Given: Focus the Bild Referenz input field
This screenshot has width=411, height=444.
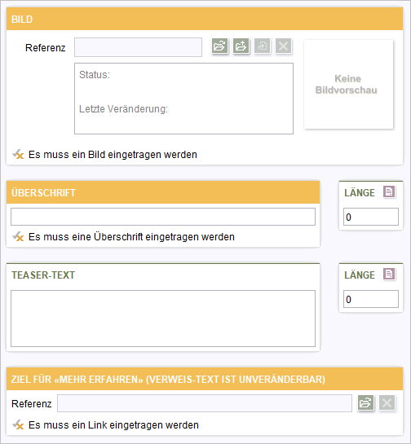Looking at the screenshot, I should [138, 47].
